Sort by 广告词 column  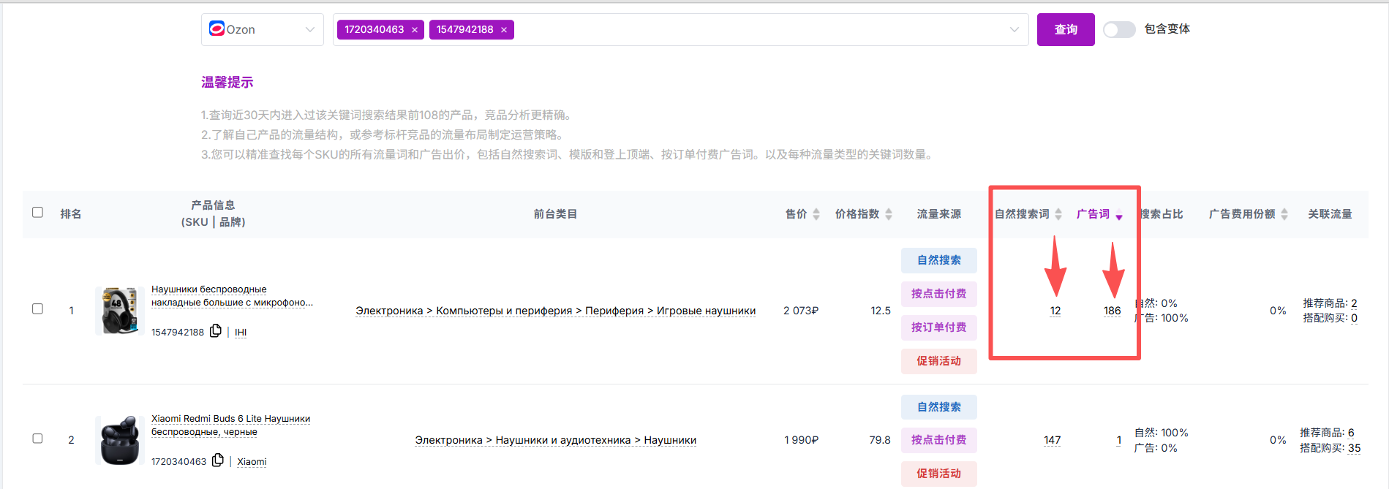click(1118, 214)
